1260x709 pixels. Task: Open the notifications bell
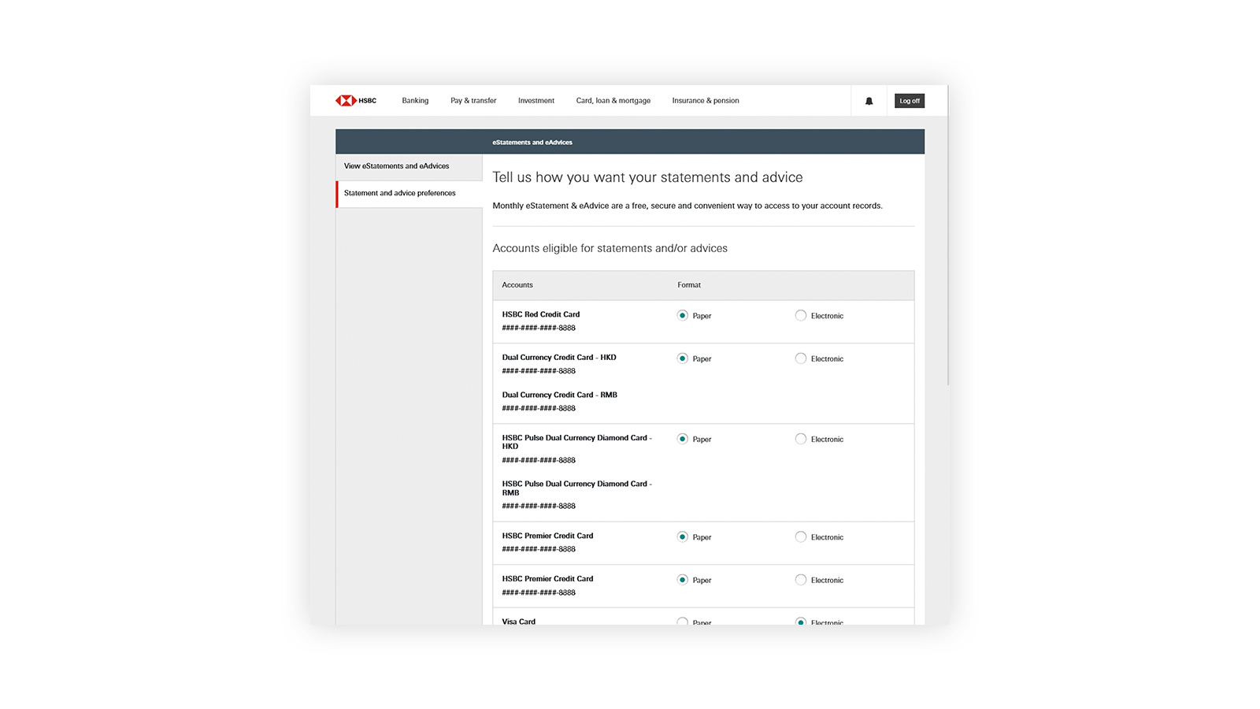coord(869,101)
